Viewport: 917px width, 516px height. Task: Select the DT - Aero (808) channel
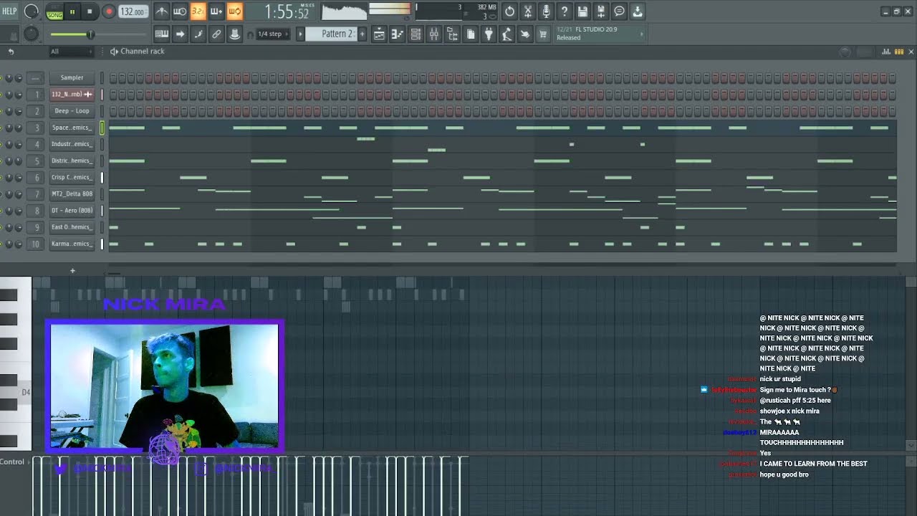coord(72,211)
